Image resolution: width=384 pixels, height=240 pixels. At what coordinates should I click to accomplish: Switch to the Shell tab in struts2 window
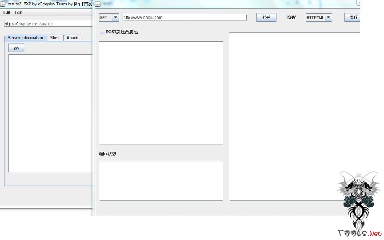coord(55,38)
